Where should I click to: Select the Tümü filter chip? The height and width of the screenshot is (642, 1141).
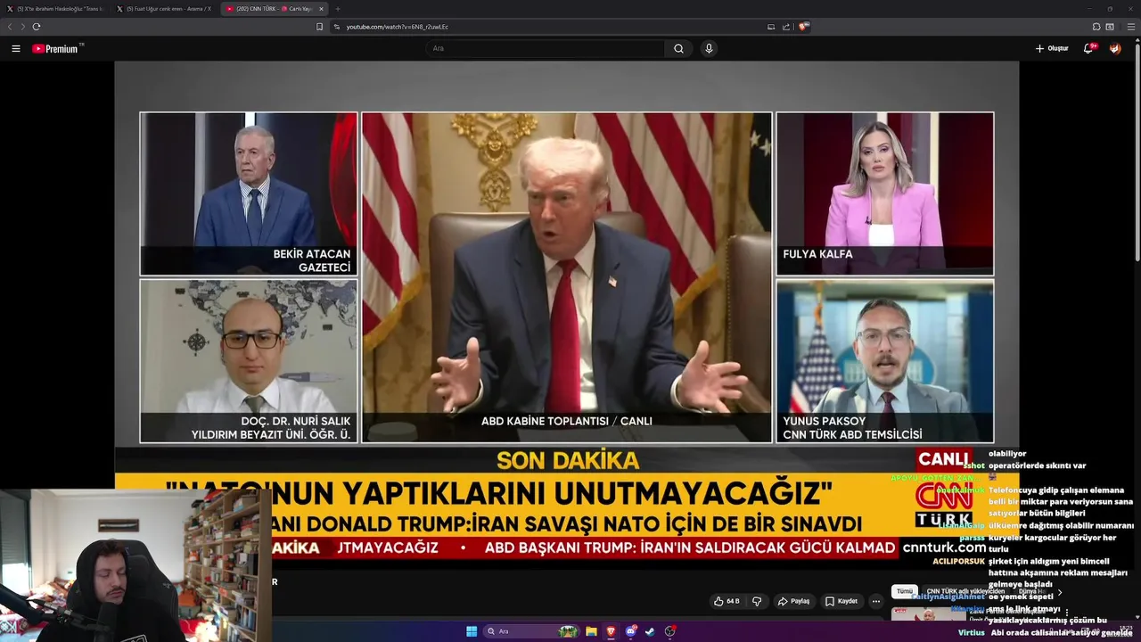[x=905, y=591]
